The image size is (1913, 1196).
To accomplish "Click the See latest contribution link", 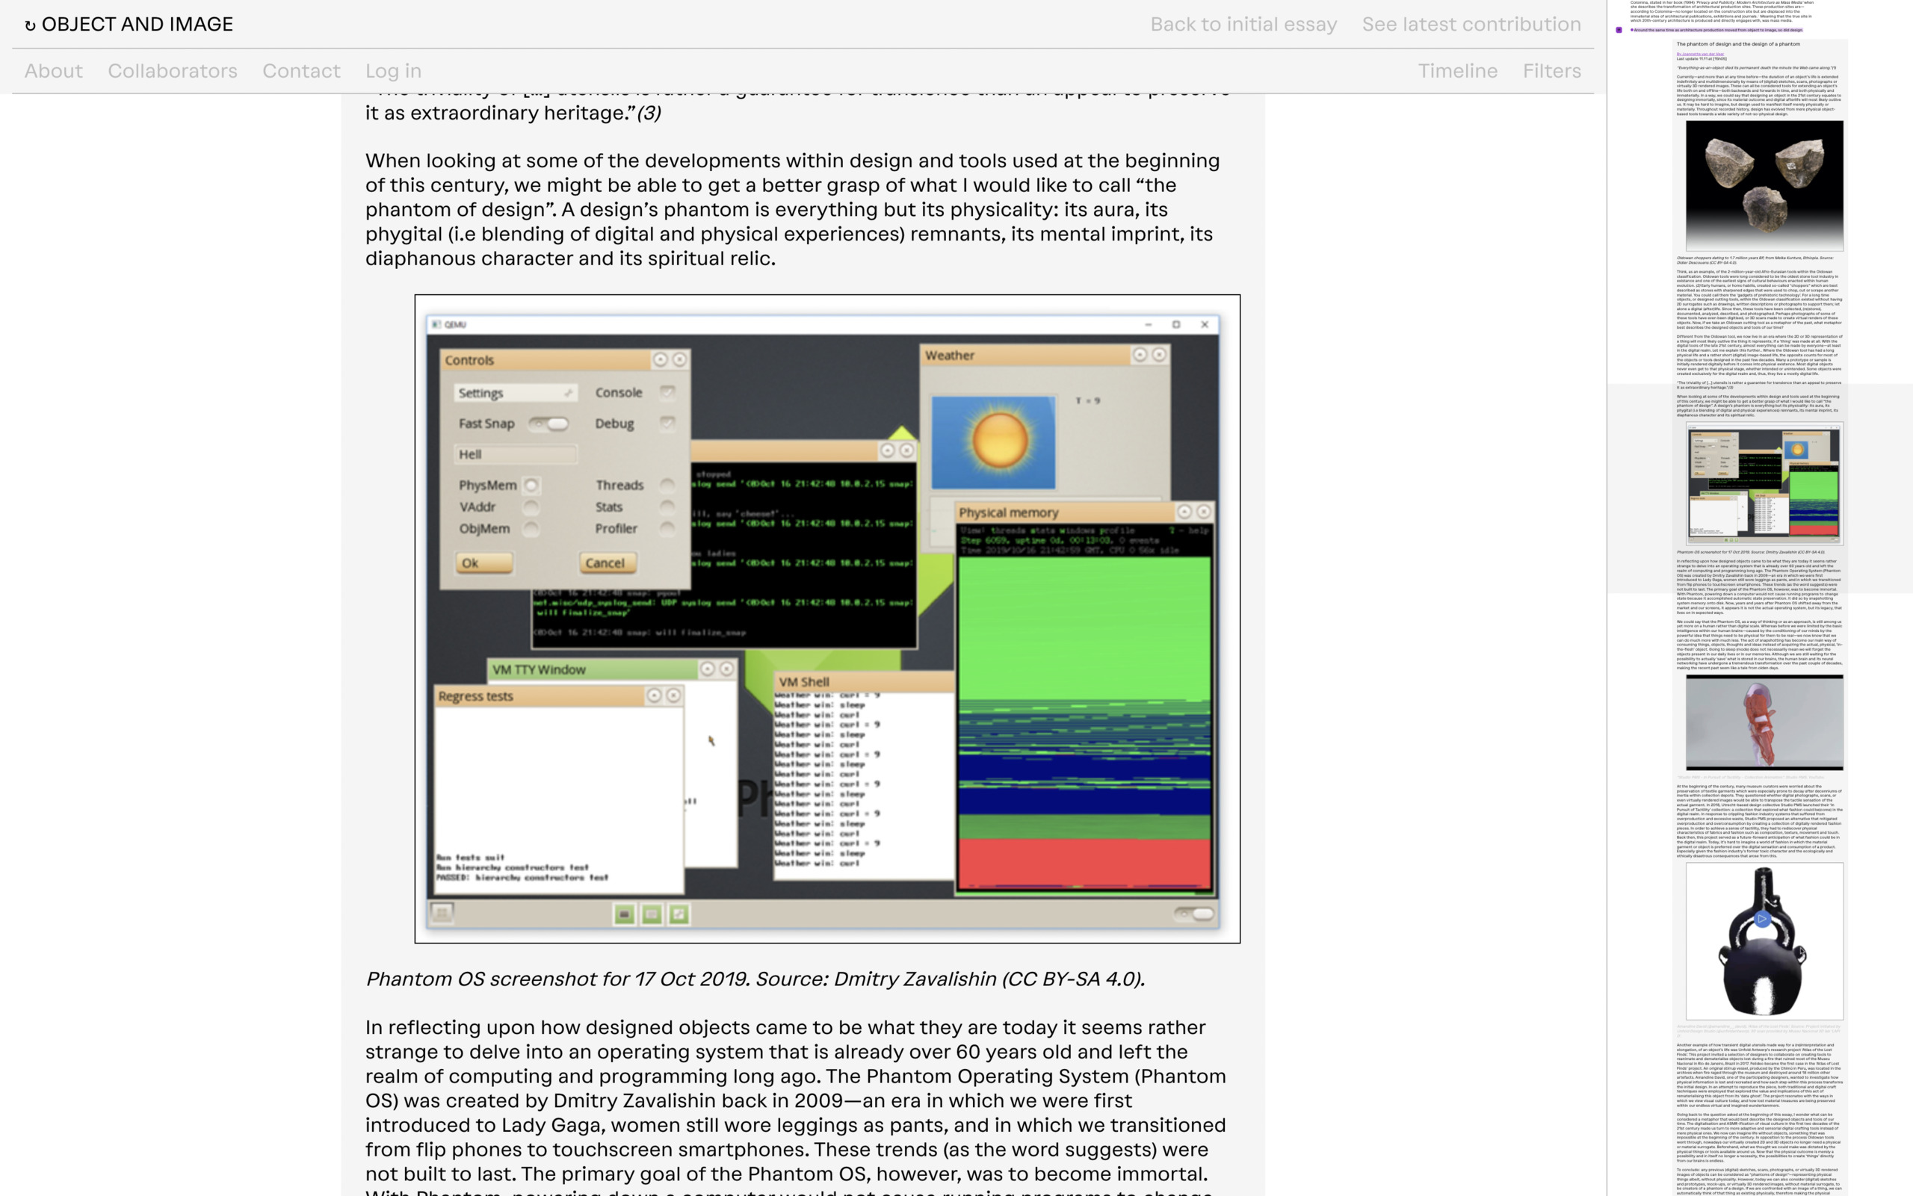I will click(1471, 25).
